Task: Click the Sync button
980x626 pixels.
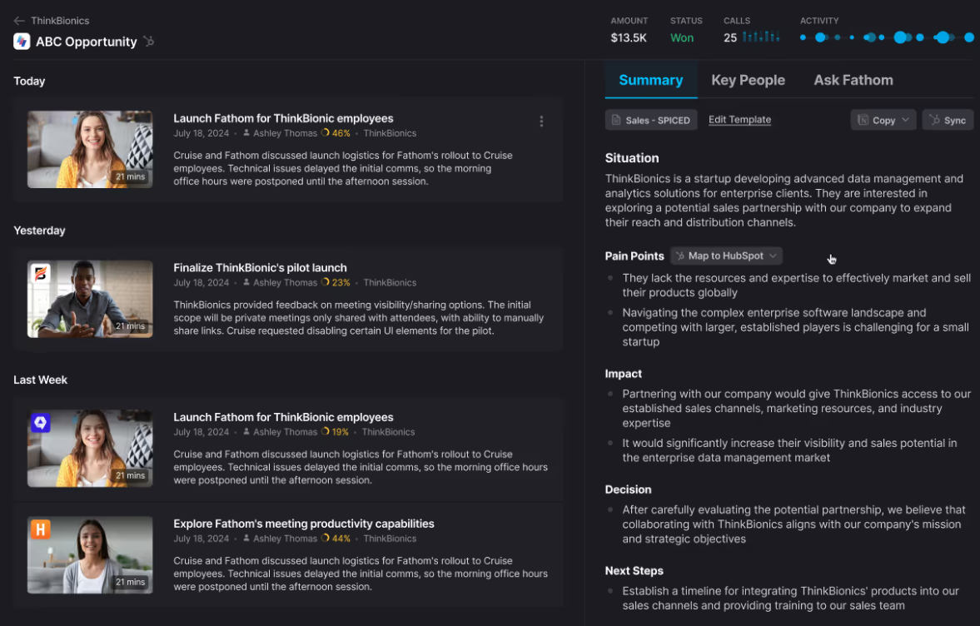Action: 948,120
